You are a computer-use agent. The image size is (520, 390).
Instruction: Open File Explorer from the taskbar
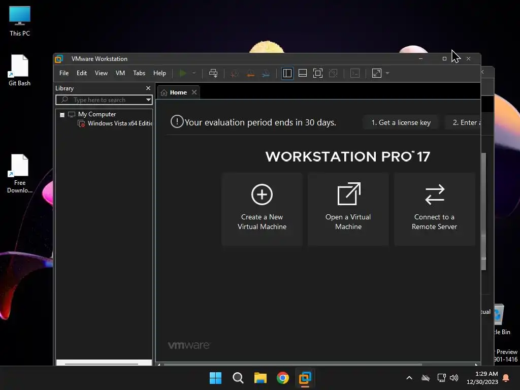pyautogui.click(x=261, y=378)
